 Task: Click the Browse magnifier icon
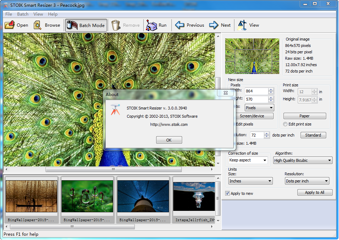[x=38, y=25]
